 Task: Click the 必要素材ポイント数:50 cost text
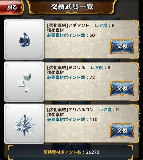(71, 35)
